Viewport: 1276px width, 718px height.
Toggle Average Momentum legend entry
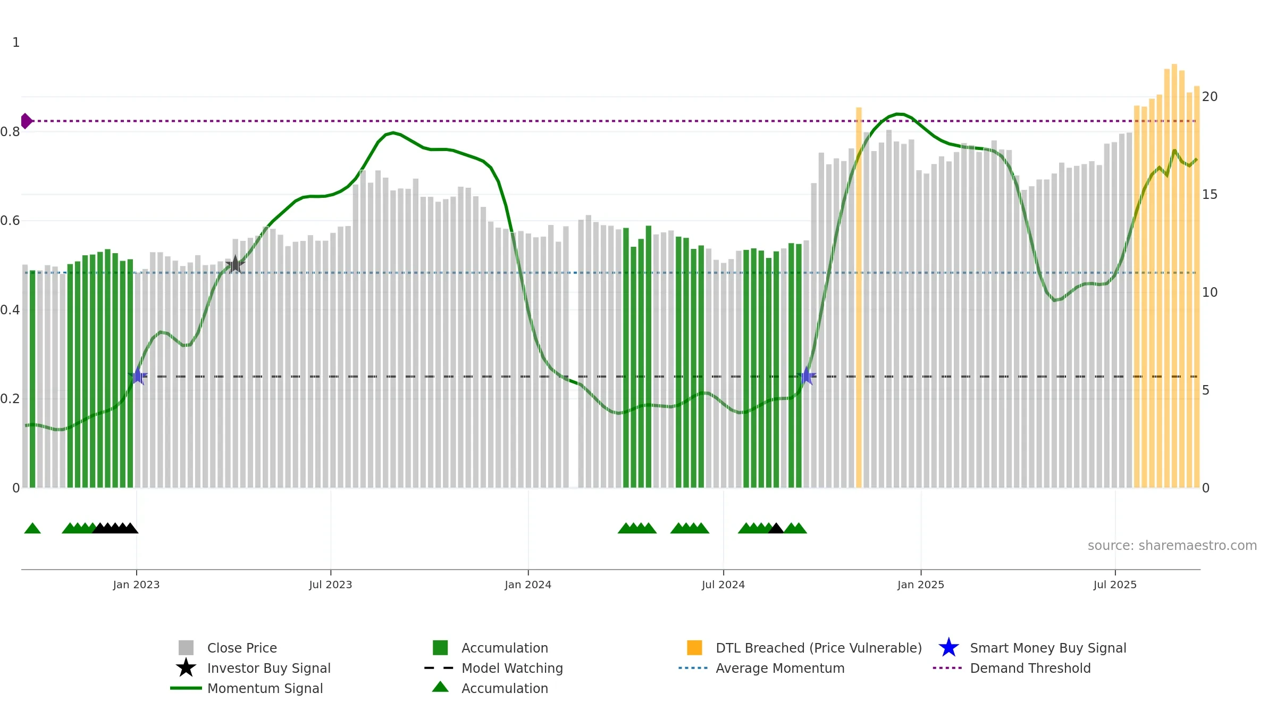pos(779,668)
